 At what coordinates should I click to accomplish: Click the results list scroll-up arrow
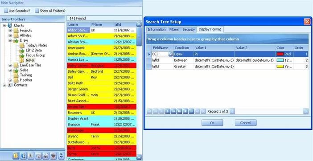tap(139, 24)
